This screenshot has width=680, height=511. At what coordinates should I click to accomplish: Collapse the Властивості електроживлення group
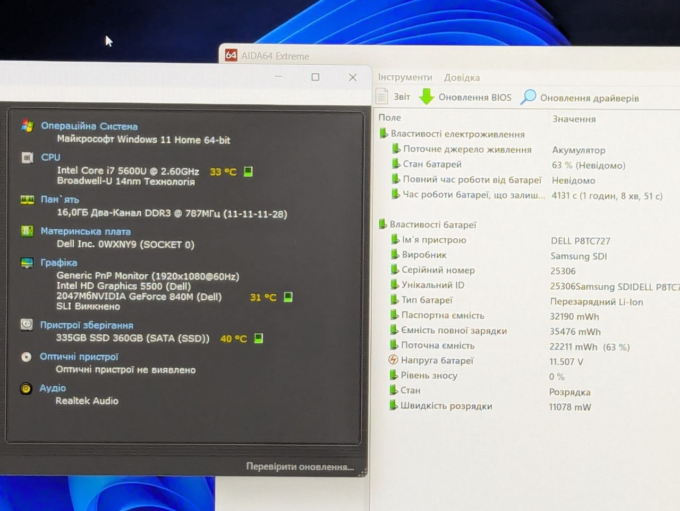(x=384, y=133)
